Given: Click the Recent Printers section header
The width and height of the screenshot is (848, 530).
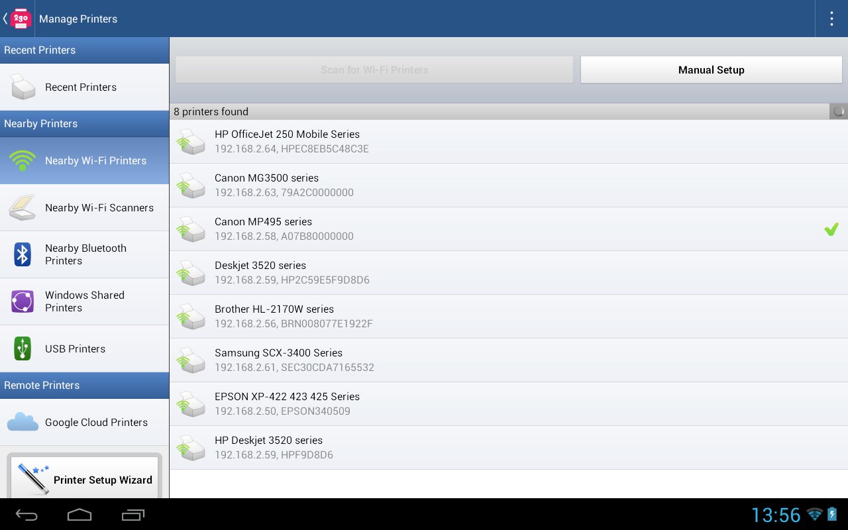Looking at the screenshot, I should coord(84,50).
